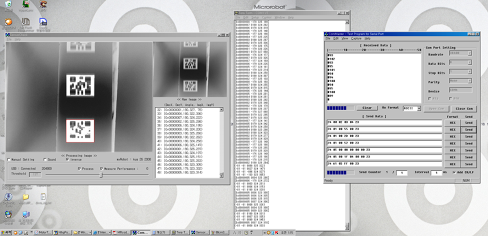
Task: Open the Capture menu in ComMaster
Action: point(356,38)
